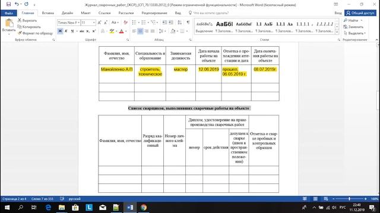Click the русский language indicator
This screenshot has height=213, width=380.
click(75, 199)
